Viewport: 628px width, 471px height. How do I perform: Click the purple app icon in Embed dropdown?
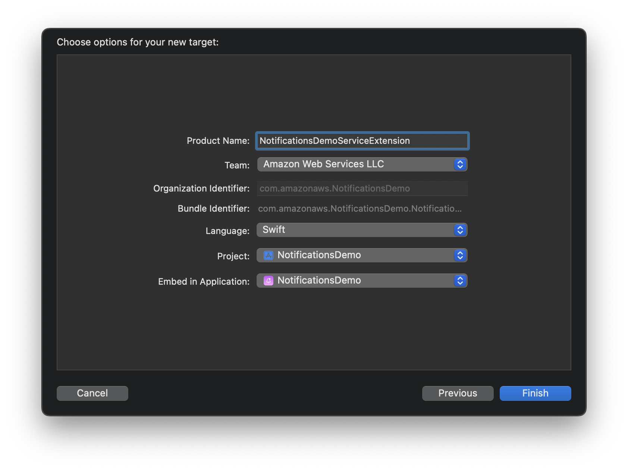[269, 281]
